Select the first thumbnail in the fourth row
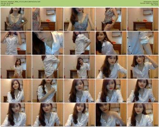The width and height of the screenshot is (159, 127). click(x=16, y=91)
